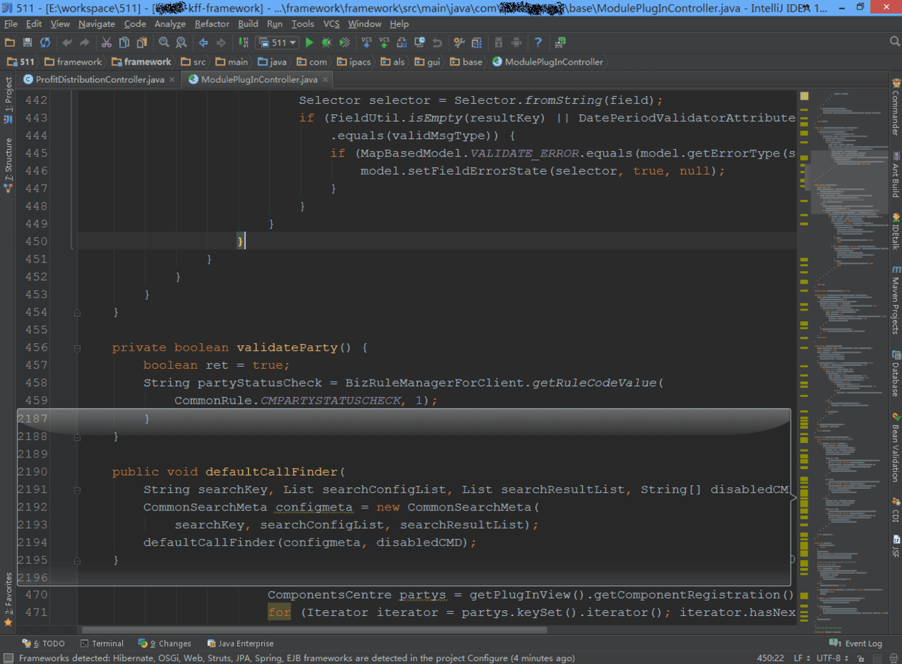Open the Structure tool window
This screenshot has width=902, height=664.
point(8,165)
